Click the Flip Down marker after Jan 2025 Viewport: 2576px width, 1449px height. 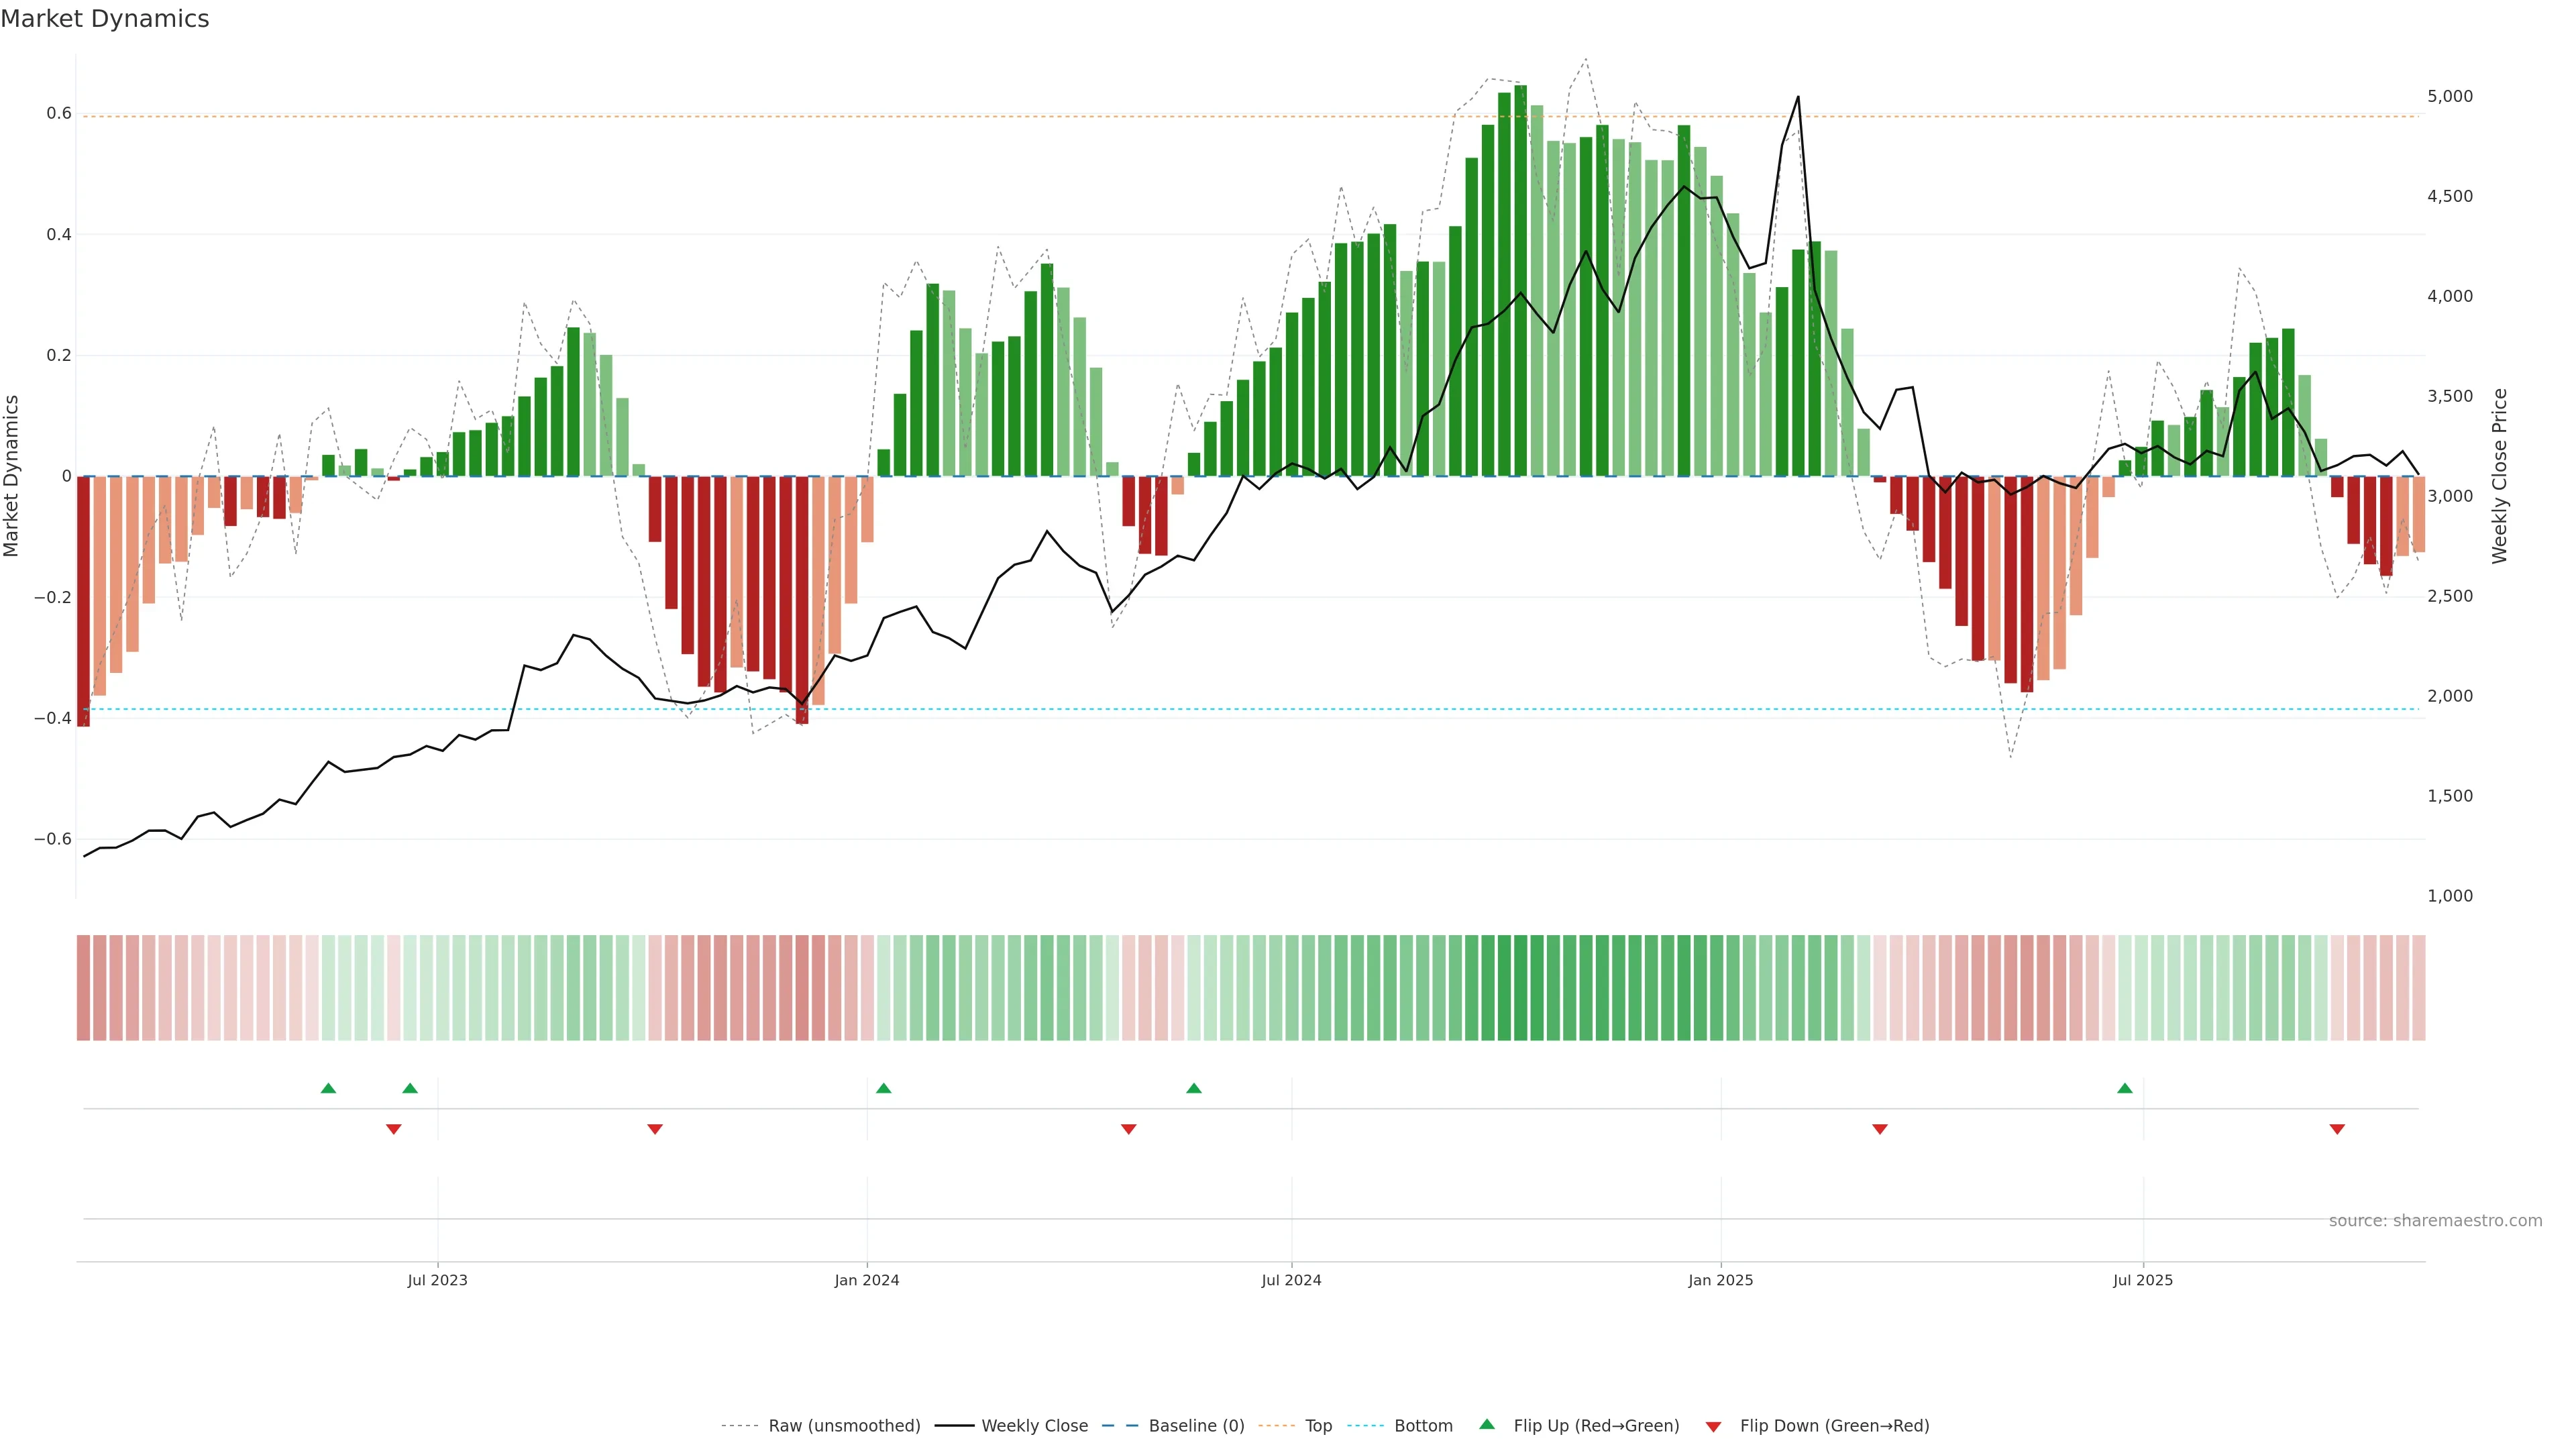click(1880, 1129)
